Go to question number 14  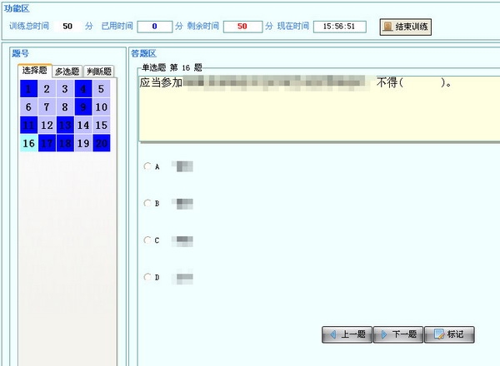(83, 125)
